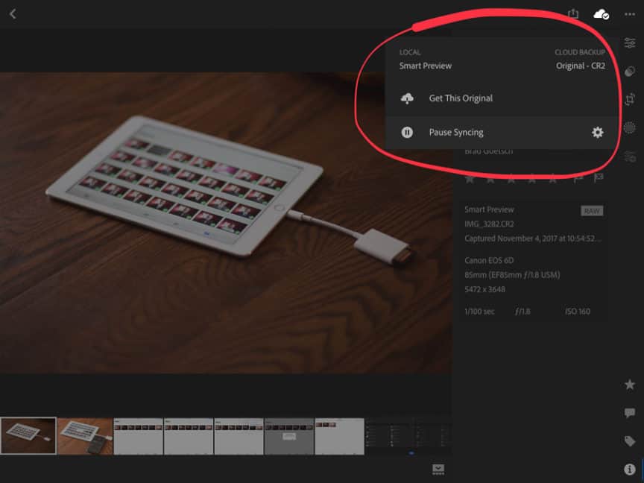Open the three-dot overflow menu
Screen dimensions: 644x483
point(630,13)
